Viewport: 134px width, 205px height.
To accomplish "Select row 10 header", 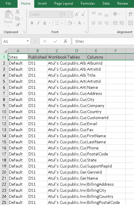I will point(4,112).
